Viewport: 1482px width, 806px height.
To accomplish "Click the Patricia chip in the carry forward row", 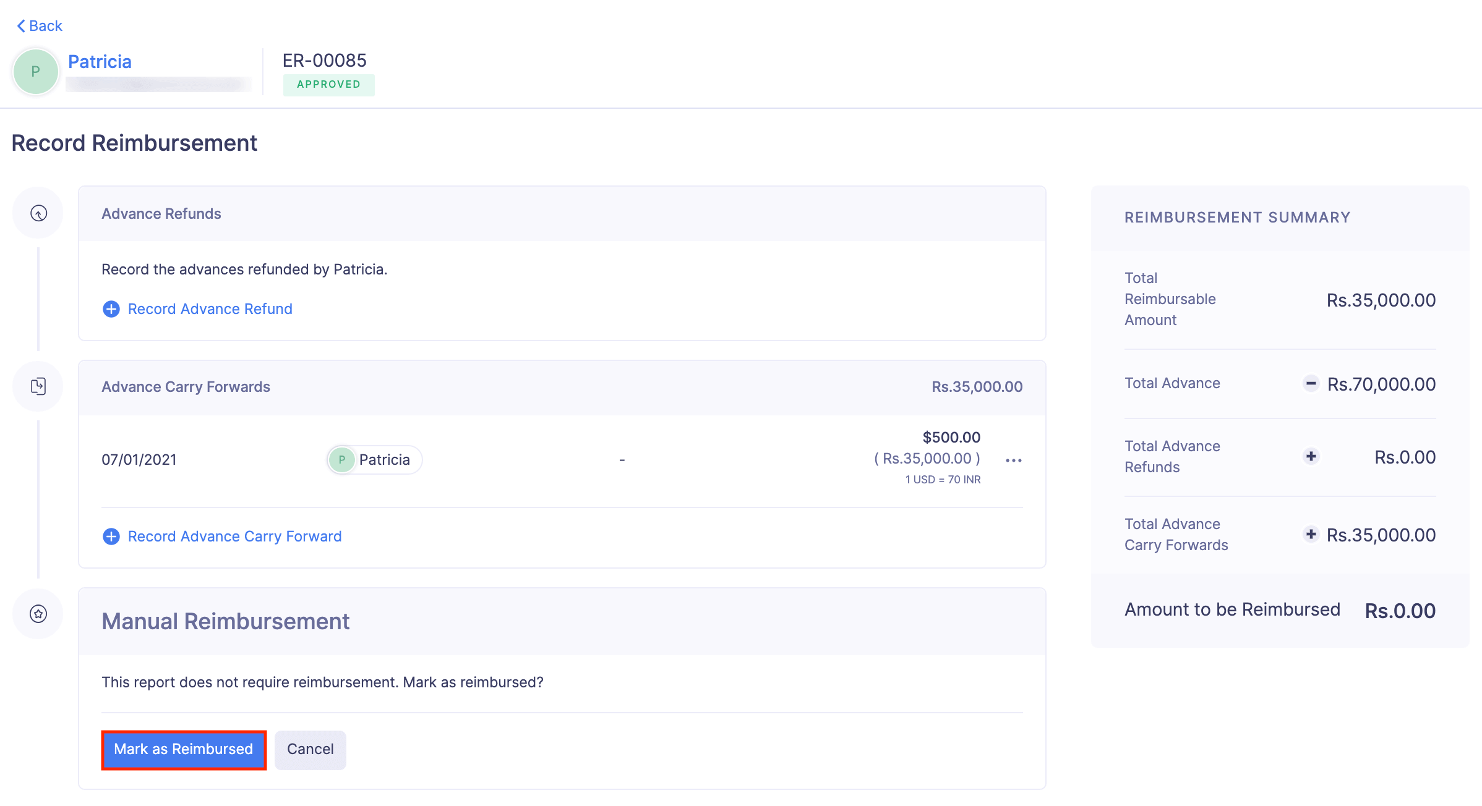I will pos(374,459).
